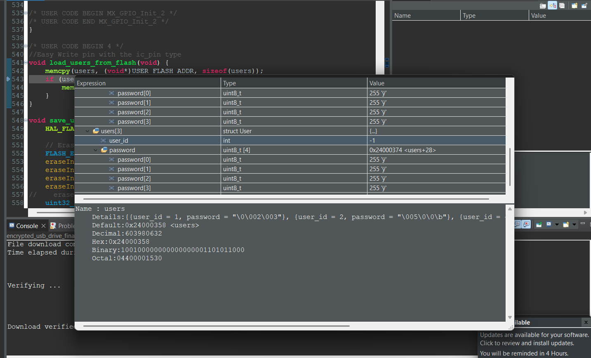Click the expression table vertical scrollbar
The image size is (591, 358).
pos(510,167)
